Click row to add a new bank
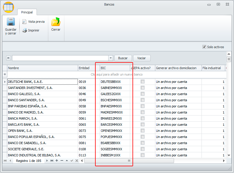 (117, 74)
